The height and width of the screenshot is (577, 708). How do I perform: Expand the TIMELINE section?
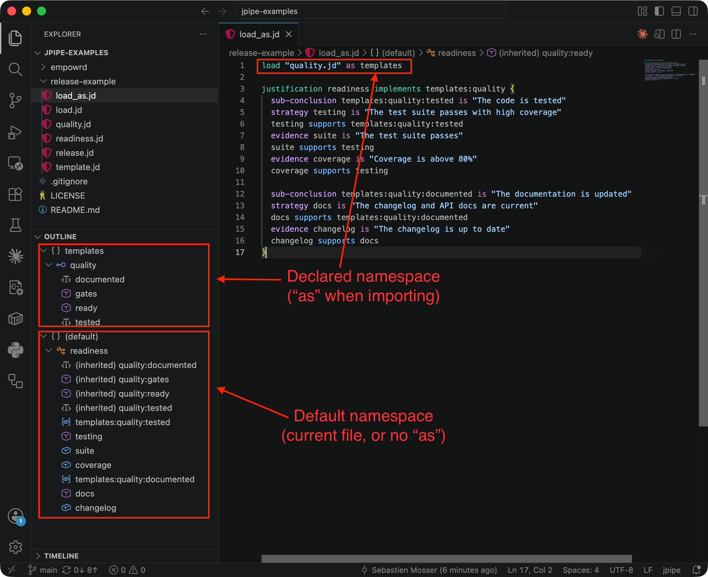38,556
